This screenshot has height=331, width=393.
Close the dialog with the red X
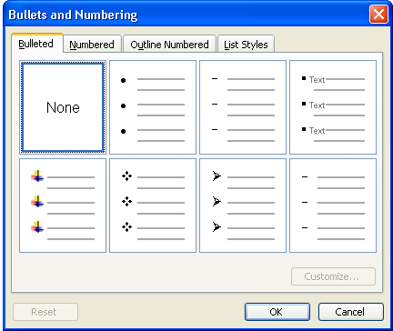click(378, 15)
